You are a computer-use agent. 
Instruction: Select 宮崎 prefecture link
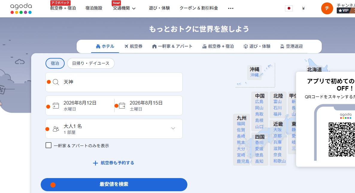pyautogui.click(x=241, y=155)
